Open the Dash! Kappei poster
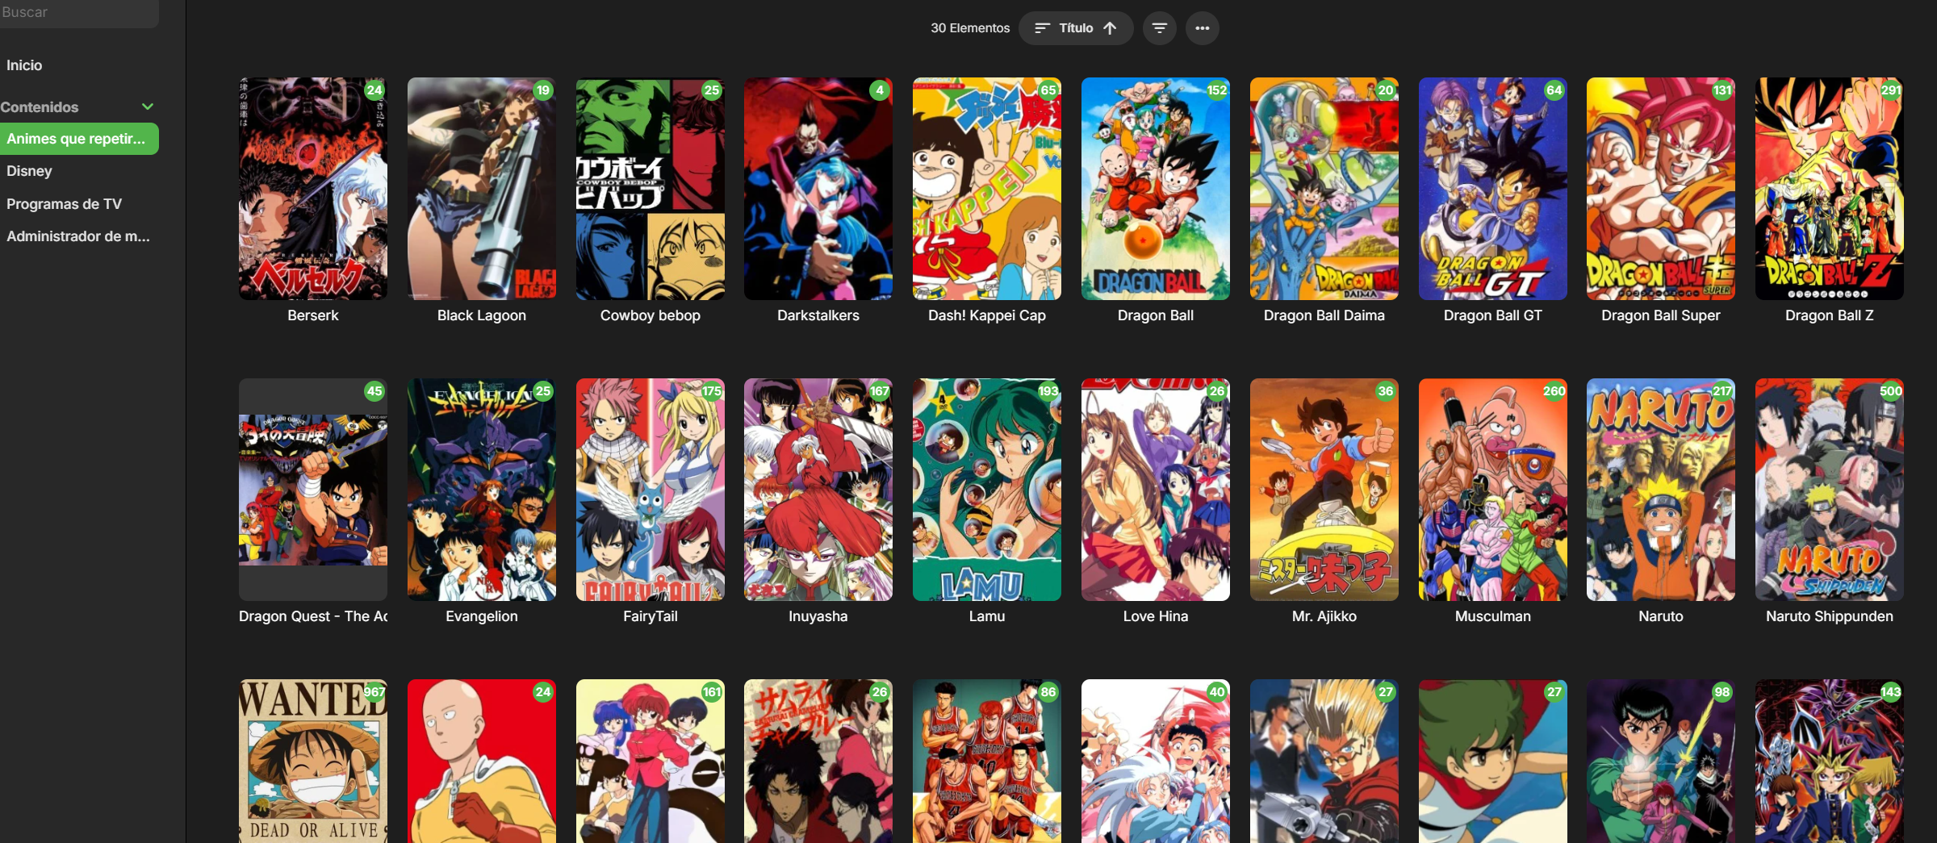The height and width of the screenshot is (843, 1937). pyautogui.click(x=987, y=189)
